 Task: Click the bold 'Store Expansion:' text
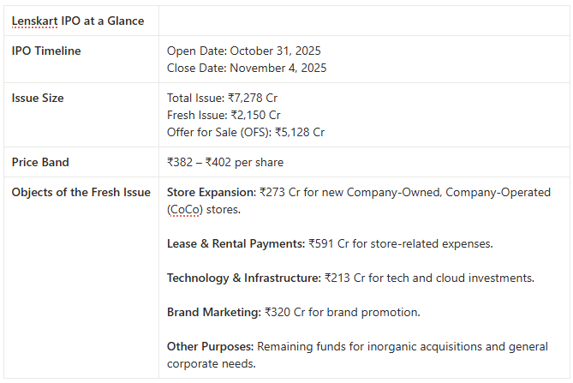[x=210, y=192]
